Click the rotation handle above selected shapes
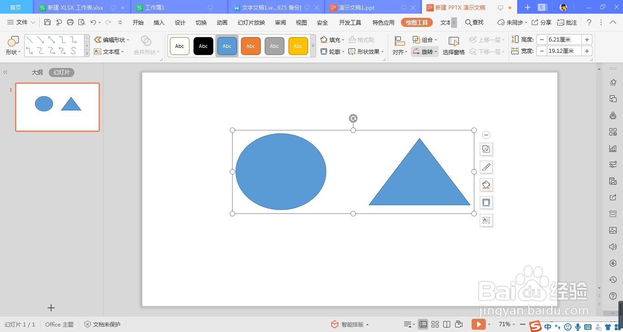This screenshot has height=332, width=623. pyautogui.click(x=353, y=119)
